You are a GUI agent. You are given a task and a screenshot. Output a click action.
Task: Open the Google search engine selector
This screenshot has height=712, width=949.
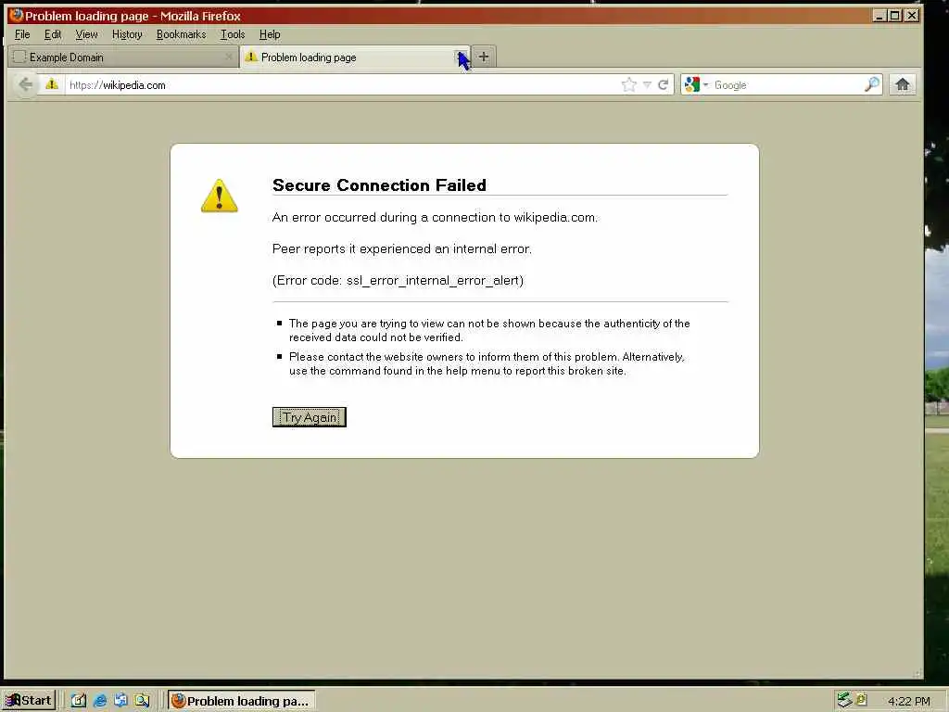point(696,84)
